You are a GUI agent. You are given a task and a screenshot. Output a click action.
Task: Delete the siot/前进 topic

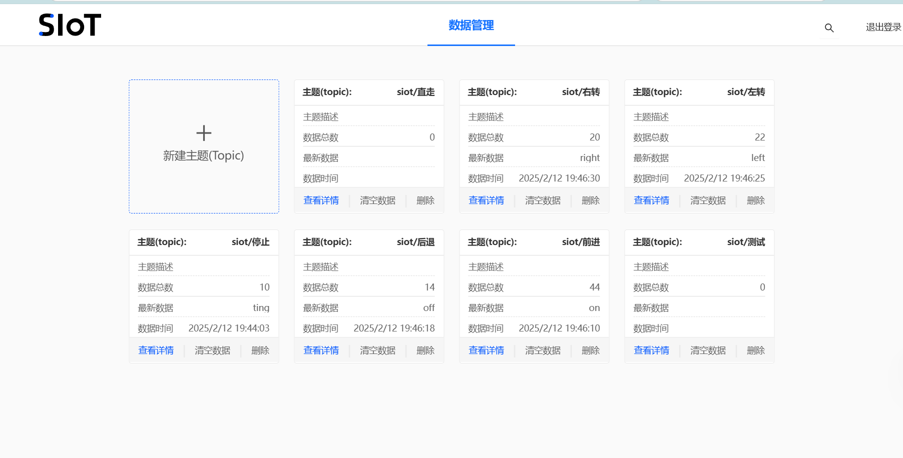(590, 350)
